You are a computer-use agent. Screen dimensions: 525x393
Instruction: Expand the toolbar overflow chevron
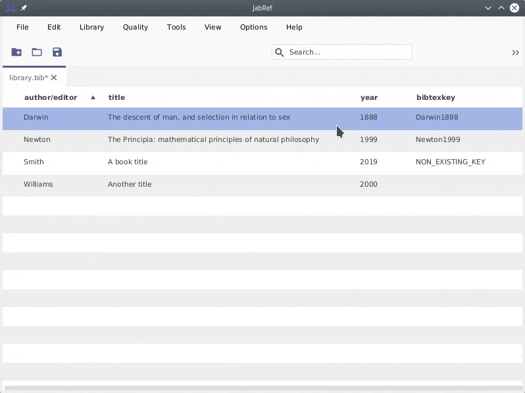click(515, 53)
